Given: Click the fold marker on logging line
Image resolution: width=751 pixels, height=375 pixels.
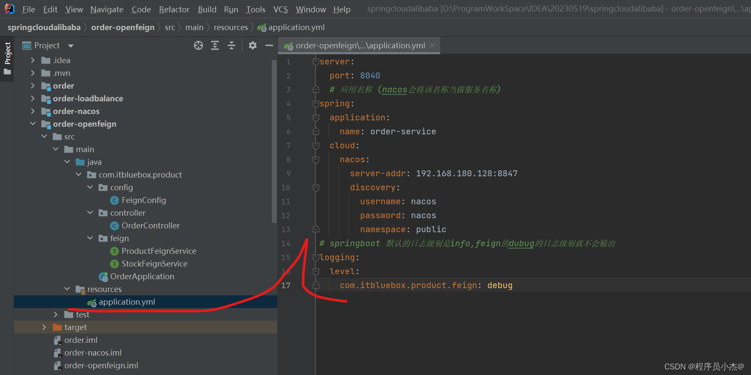Looking at the screenshot, I should [315, 258].
